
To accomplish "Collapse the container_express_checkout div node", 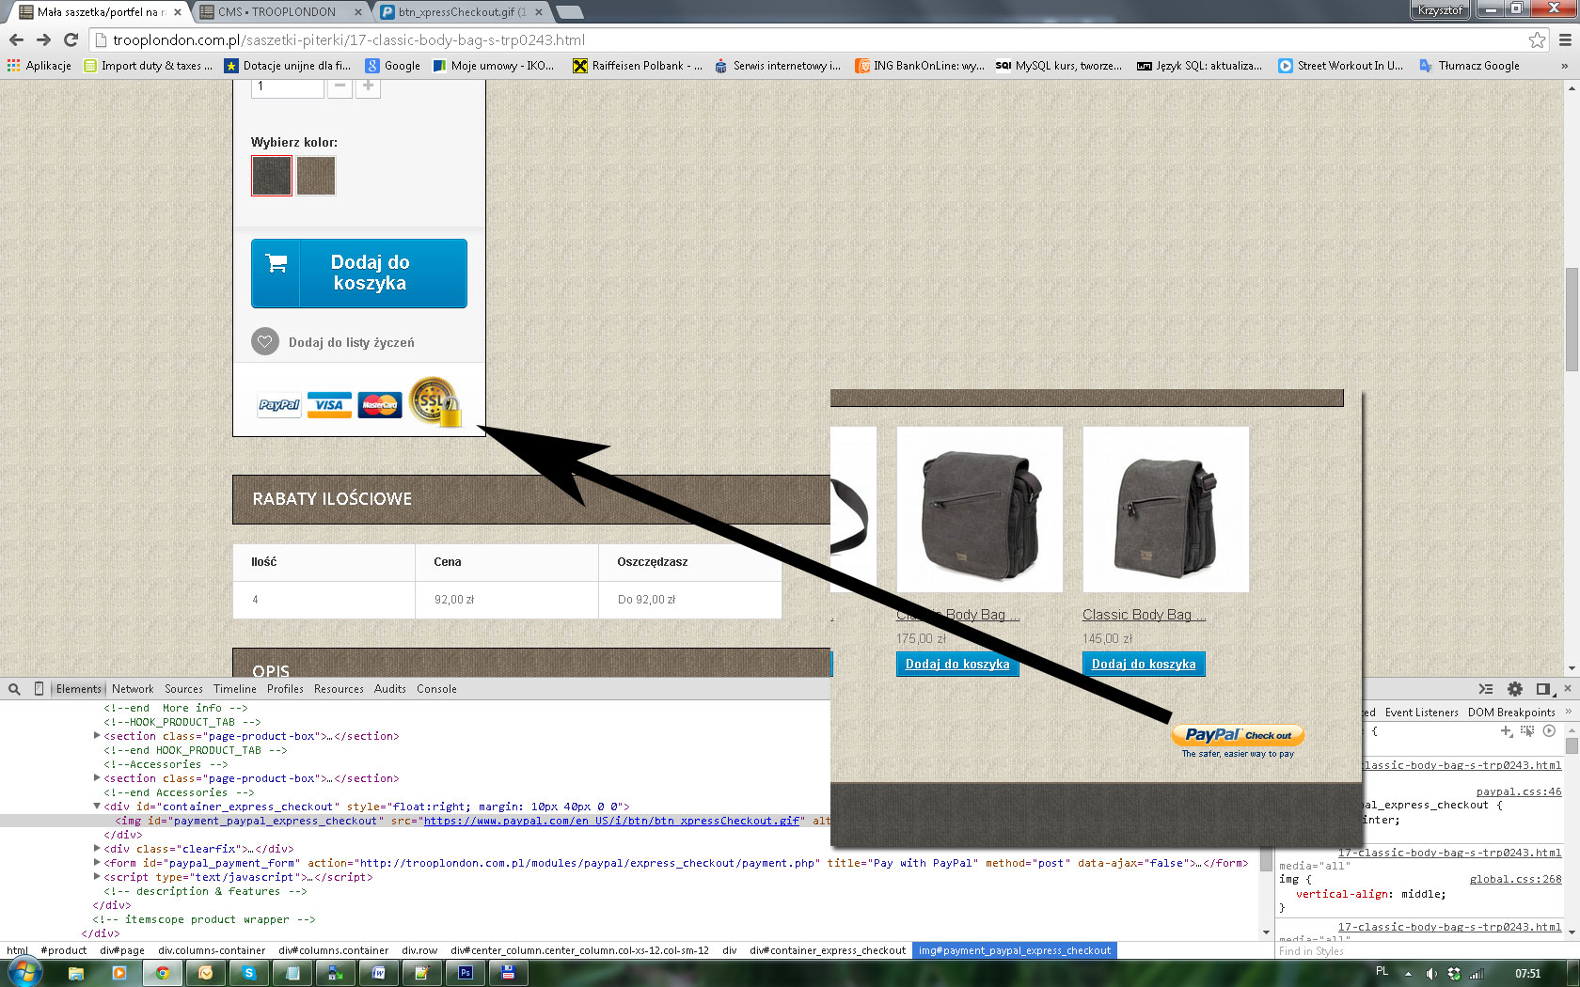I will pos(97,807).
